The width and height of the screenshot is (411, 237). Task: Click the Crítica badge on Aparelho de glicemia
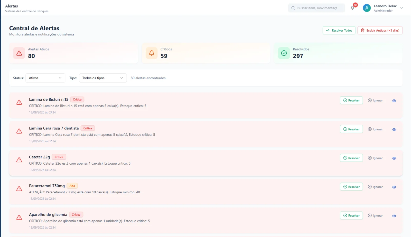(76, 215)
